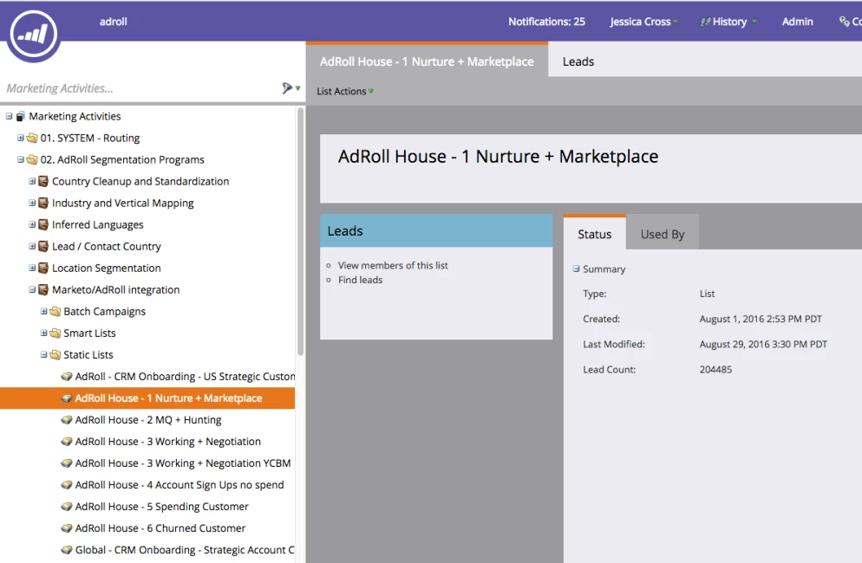Click list icon for 6 Churned Customer
This screenshot has height=563, width=862.
(67, 528)
